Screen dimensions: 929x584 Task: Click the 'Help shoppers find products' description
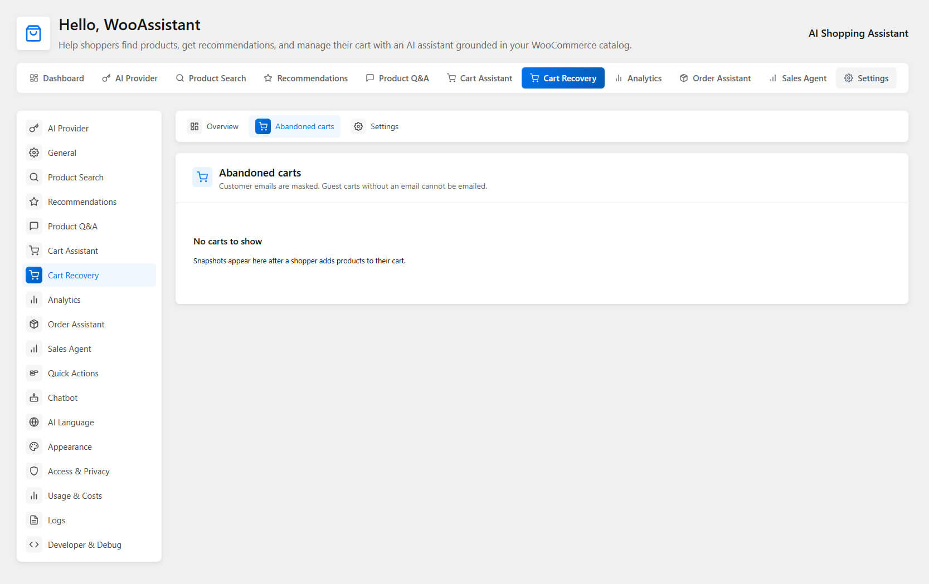[x=345, y=45]
